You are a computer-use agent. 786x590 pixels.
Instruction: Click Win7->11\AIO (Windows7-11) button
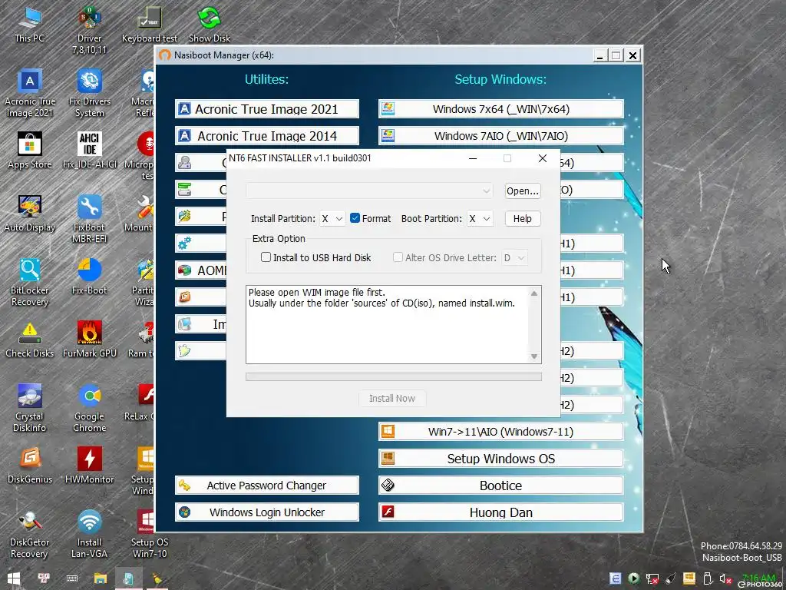click(x=500, y=432)
